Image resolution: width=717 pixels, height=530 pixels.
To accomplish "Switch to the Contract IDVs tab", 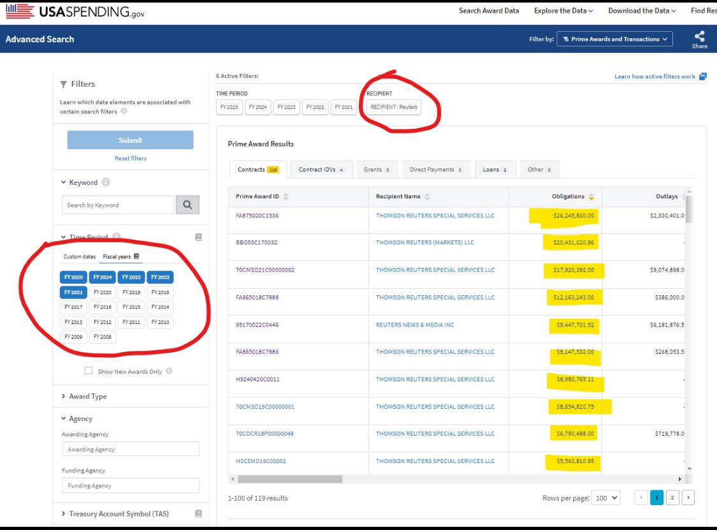I will (321, 170).
